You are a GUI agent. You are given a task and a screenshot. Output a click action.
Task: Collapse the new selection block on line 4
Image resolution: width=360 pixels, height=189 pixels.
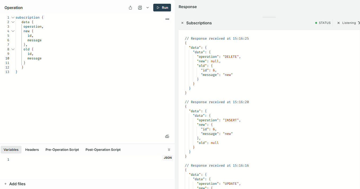(x=13, y=31)
